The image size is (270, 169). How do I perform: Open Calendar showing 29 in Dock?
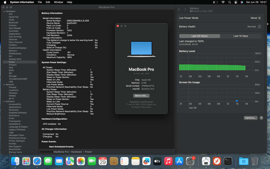103,161
